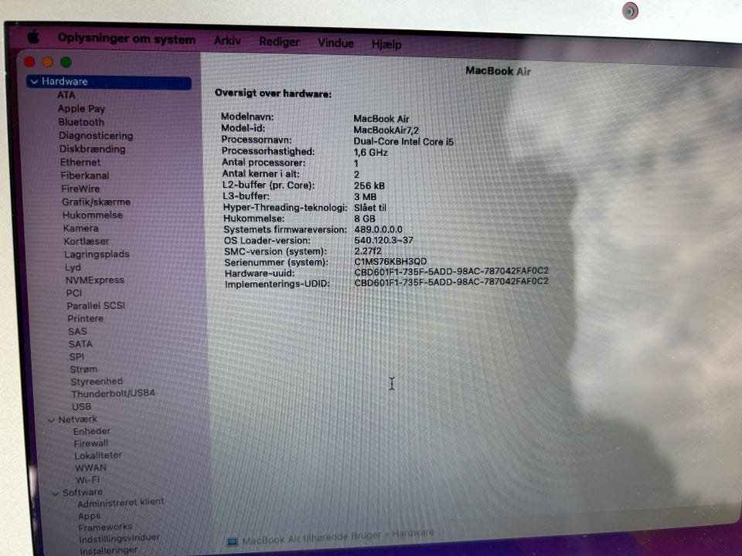Select NVMExpress in the sidebar
Viewport: 742px width, 556px height.
pos(94,280)
